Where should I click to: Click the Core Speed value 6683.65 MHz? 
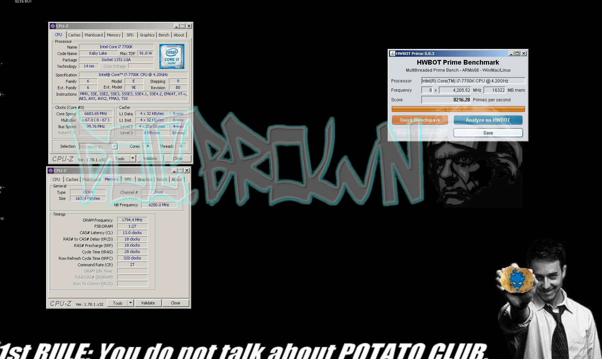(x=96, y=113)
